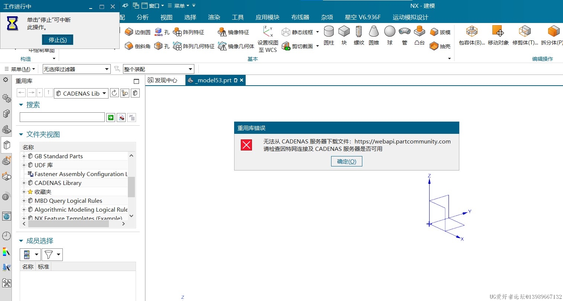Image resolution: width=563 pixels, height=301 pixels.
Task: Click the Trim Body (修剪体) tool
Action: point(525,36)
